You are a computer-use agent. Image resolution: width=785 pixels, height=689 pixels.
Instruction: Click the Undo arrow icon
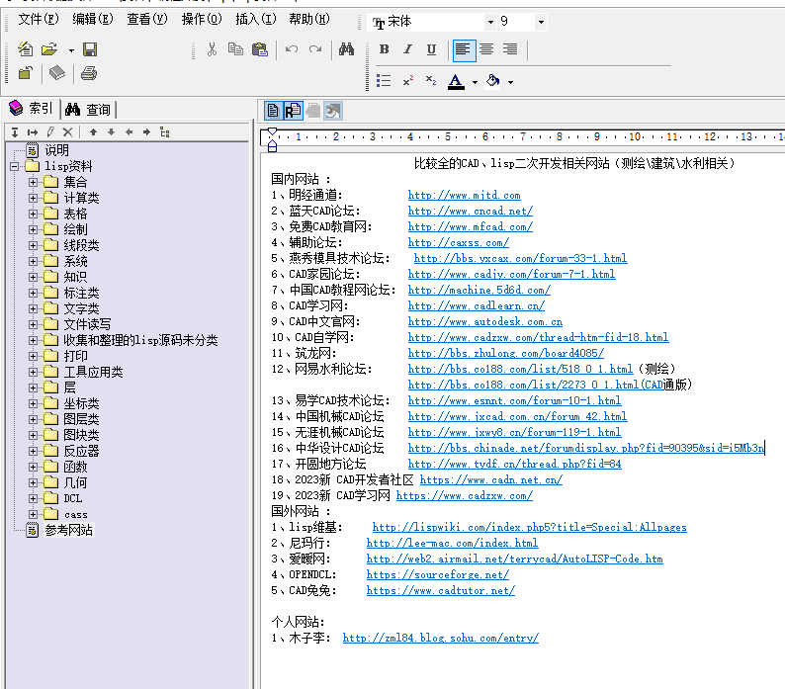click(x=292, y=49)
